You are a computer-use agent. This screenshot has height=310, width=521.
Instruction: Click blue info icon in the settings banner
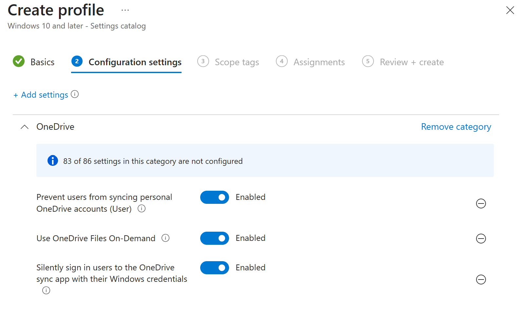click(53, 161)
